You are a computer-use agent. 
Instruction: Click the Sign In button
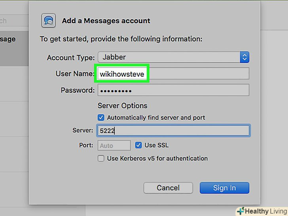point(224,188)
